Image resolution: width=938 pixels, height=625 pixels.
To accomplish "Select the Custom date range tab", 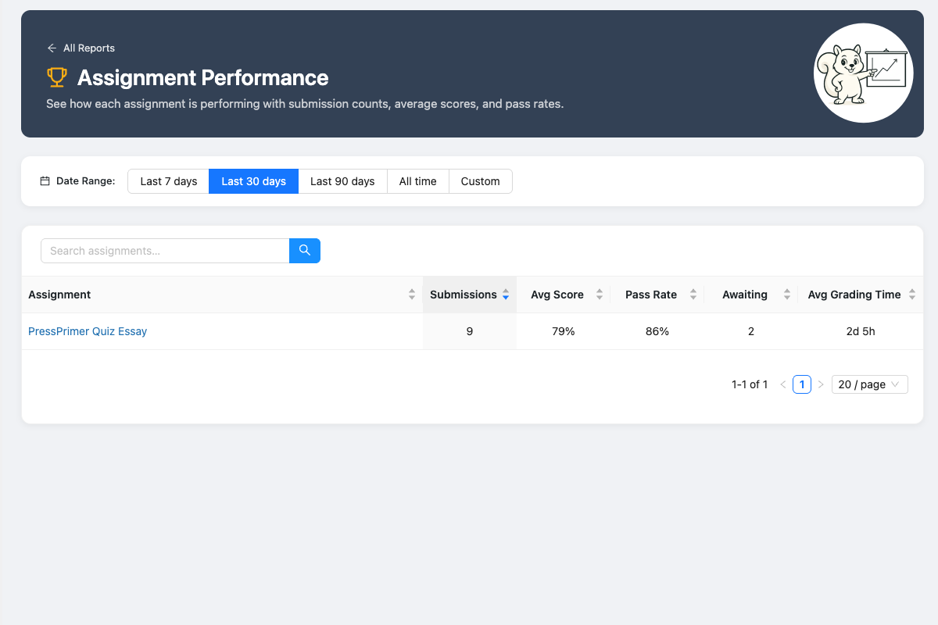I will coord(480,180).
